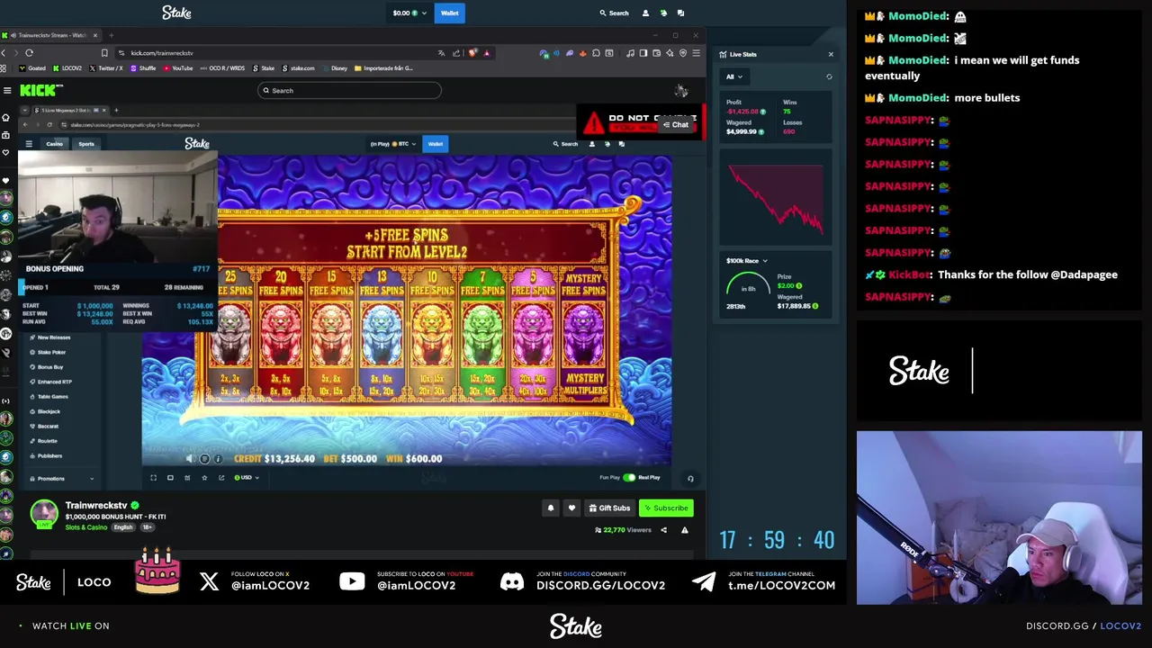Expand the All filter in Live Stats
Screen dimensions: 1152x648
click(735, 76)
